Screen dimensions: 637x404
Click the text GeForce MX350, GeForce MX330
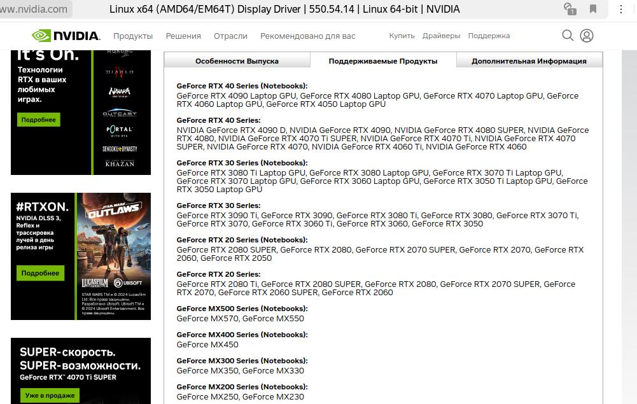pos(240,370)
